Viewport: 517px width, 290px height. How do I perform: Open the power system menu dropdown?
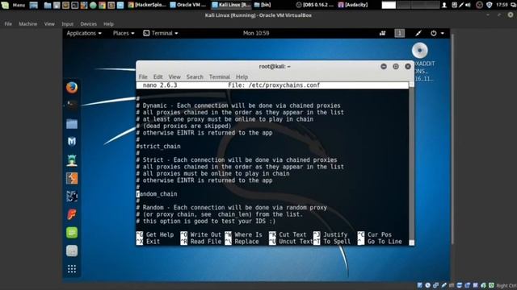(x=437, y=33)
